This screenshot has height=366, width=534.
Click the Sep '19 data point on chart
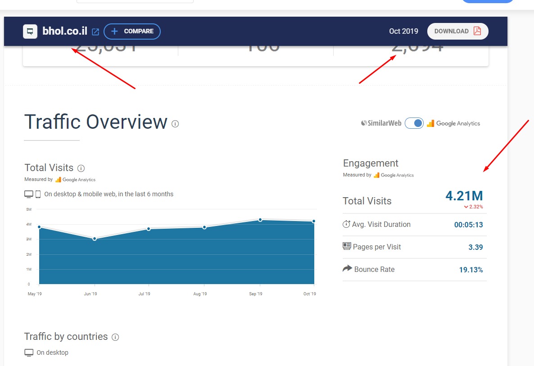pos(260,220)
